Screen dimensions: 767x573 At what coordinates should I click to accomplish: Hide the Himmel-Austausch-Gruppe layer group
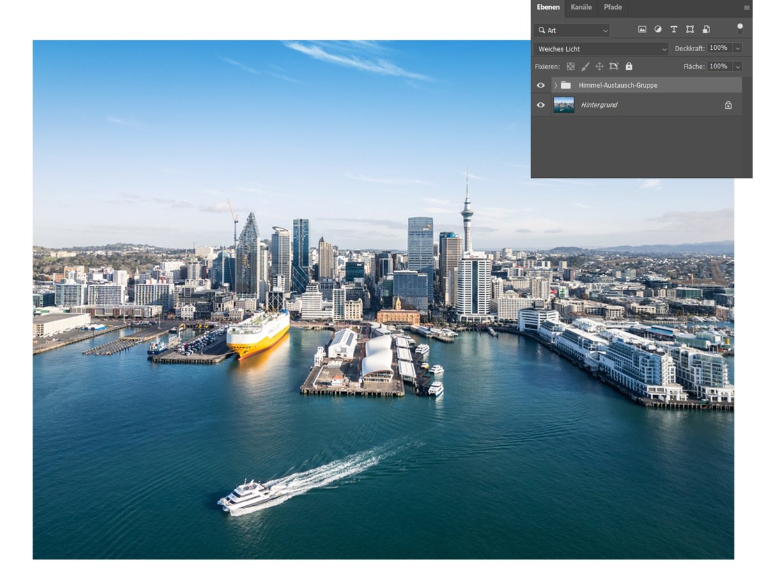[x=541, y=84]
